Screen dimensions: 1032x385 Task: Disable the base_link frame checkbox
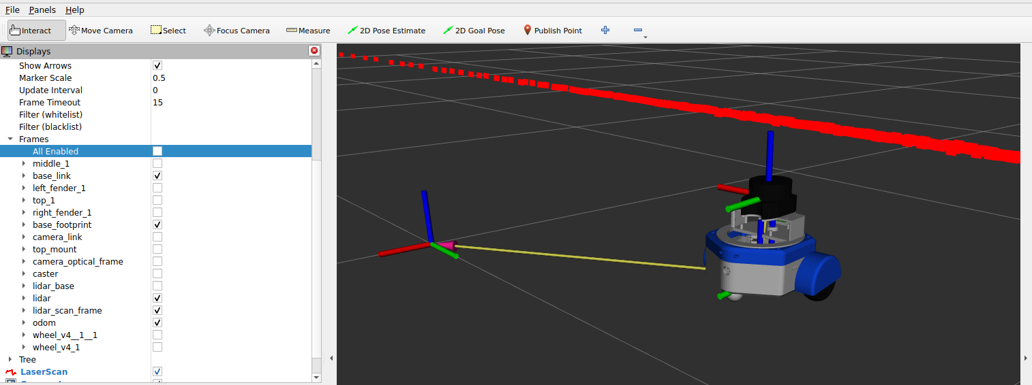(157, 176)
